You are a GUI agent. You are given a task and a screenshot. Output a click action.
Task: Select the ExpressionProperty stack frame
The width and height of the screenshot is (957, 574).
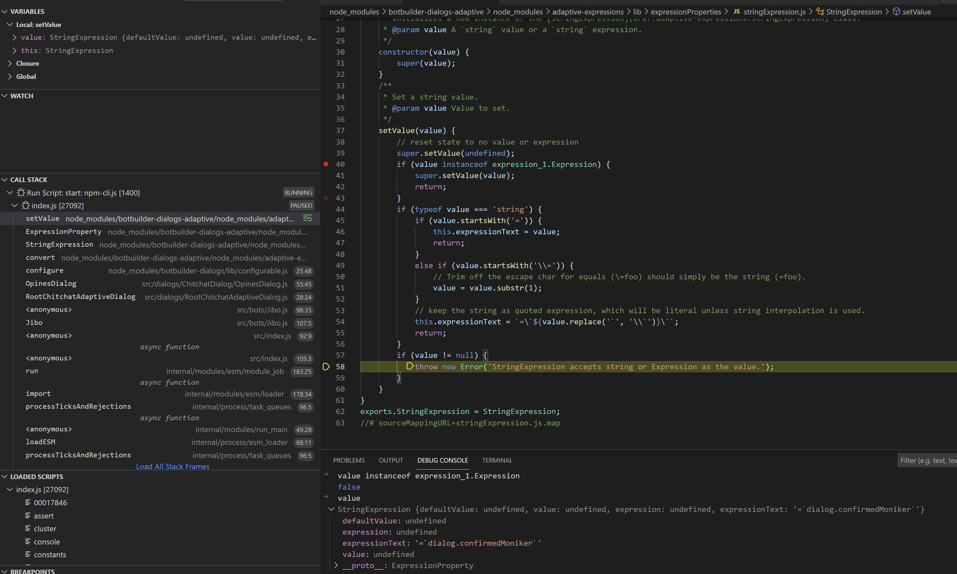160,232
